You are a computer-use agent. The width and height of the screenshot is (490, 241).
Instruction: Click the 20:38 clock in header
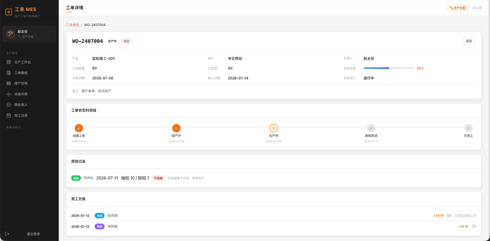coord(477,8)
